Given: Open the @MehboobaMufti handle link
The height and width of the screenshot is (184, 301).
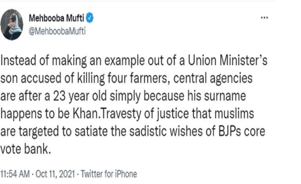Looking at the screenshot, I should (57, 32).
